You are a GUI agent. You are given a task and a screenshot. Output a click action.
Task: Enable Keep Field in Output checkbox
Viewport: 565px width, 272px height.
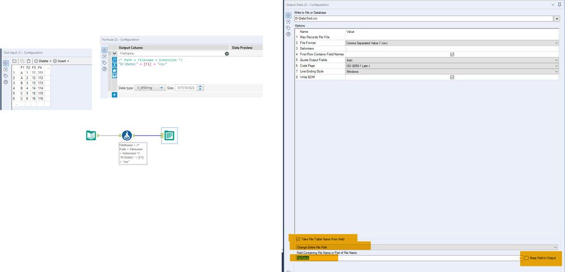pos(527,258)
